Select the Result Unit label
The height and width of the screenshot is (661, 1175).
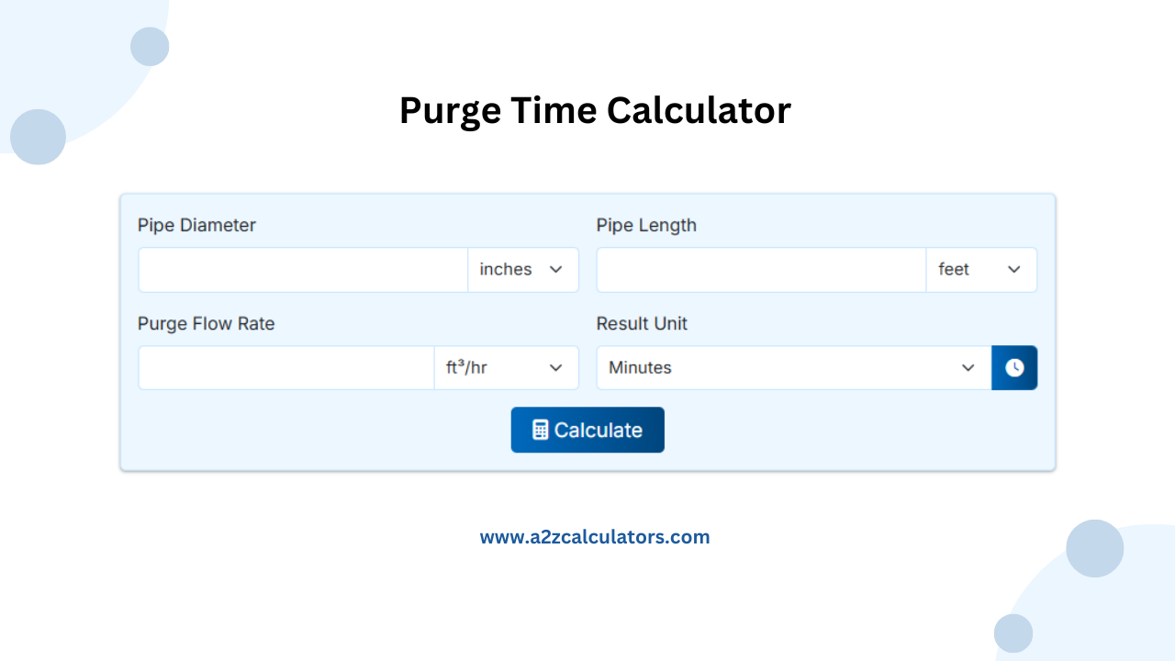pyautogui.click(x=642, y=323)
